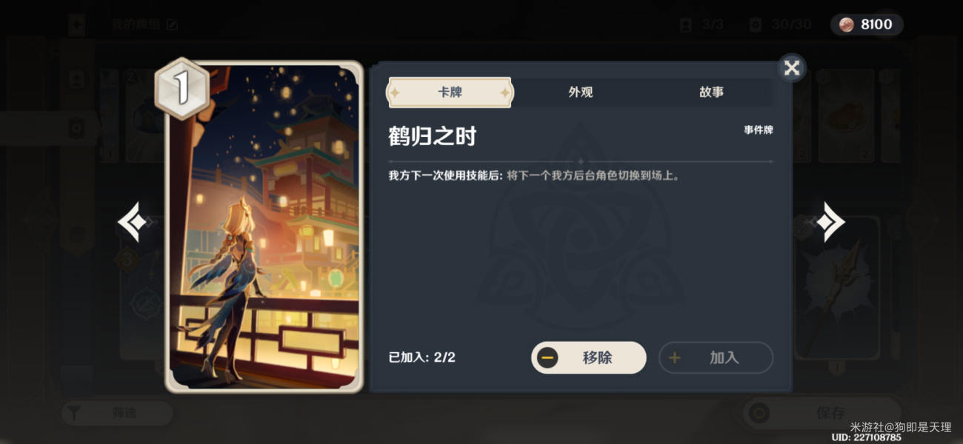Click the 移除 remove button
963x444 pixels.
(x=589, y=357)
